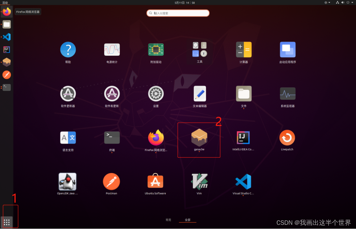The height and width of the screenshot is (229, 356).
Task: Switch to 常用 frequent tab
Action: [x=168, y=220]
